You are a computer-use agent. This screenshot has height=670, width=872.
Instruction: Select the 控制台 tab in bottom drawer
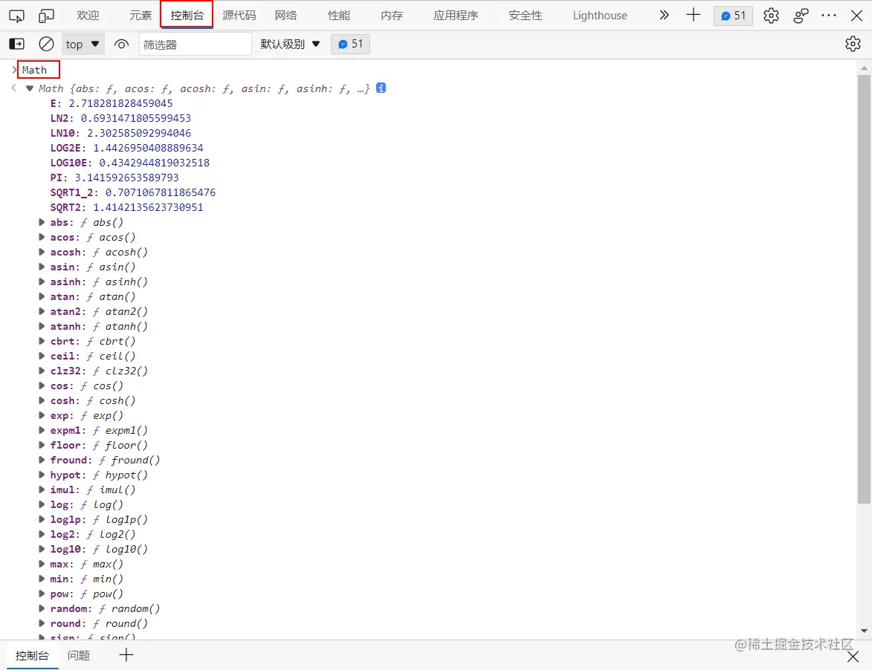(32, 656)
